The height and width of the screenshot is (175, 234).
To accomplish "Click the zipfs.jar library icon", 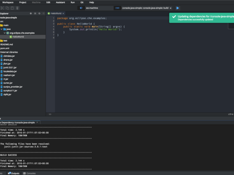I will [x=2, y=94].
